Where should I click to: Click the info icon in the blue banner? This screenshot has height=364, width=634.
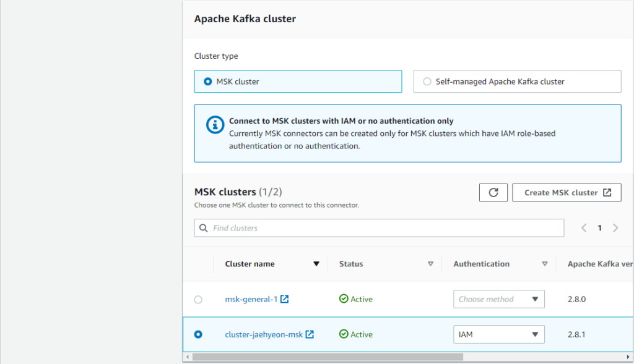[215, 124]
